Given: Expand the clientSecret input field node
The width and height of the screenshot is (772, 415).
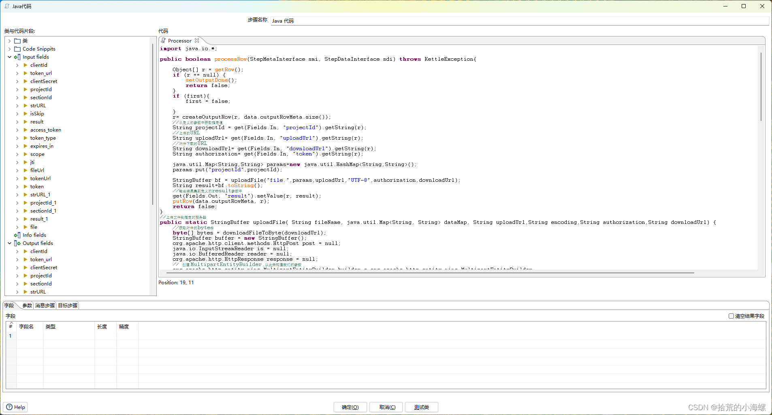Looking at the screenshot, I should click(17, 81).
